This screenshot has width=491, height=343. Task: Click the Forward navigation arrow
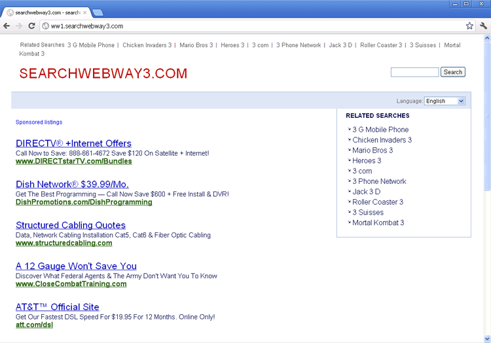[19, 26]
